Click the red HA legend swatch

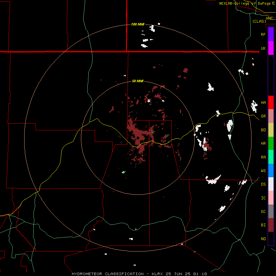(271, 102)
